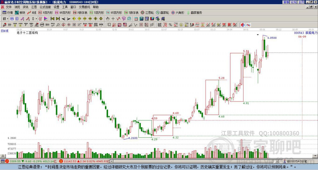Select the hand pan tool
Screen dimensions: 318x170
coord(108,19)
